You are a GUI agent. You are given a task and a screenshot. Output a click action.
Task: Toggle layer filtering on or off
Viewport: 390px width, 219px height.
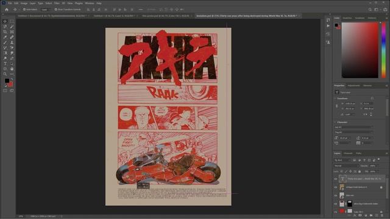coord(379,159)
